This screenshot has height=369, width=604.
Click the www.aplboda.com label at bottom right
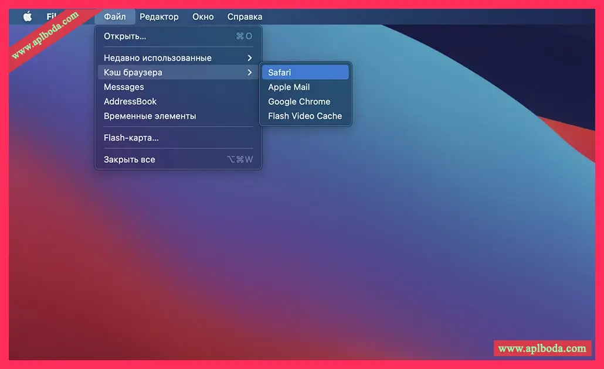[542, 348]
